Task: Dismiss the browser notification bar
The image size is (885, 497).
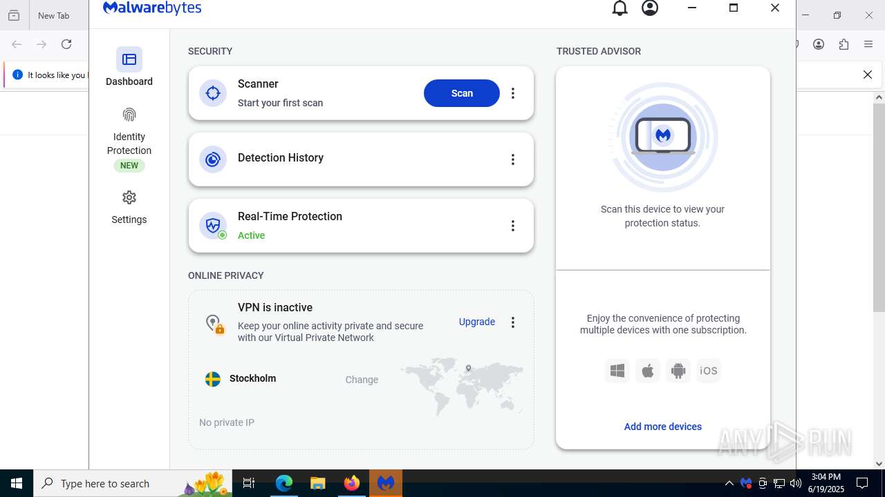Action: pyautogui.click(x=868, y=75)
